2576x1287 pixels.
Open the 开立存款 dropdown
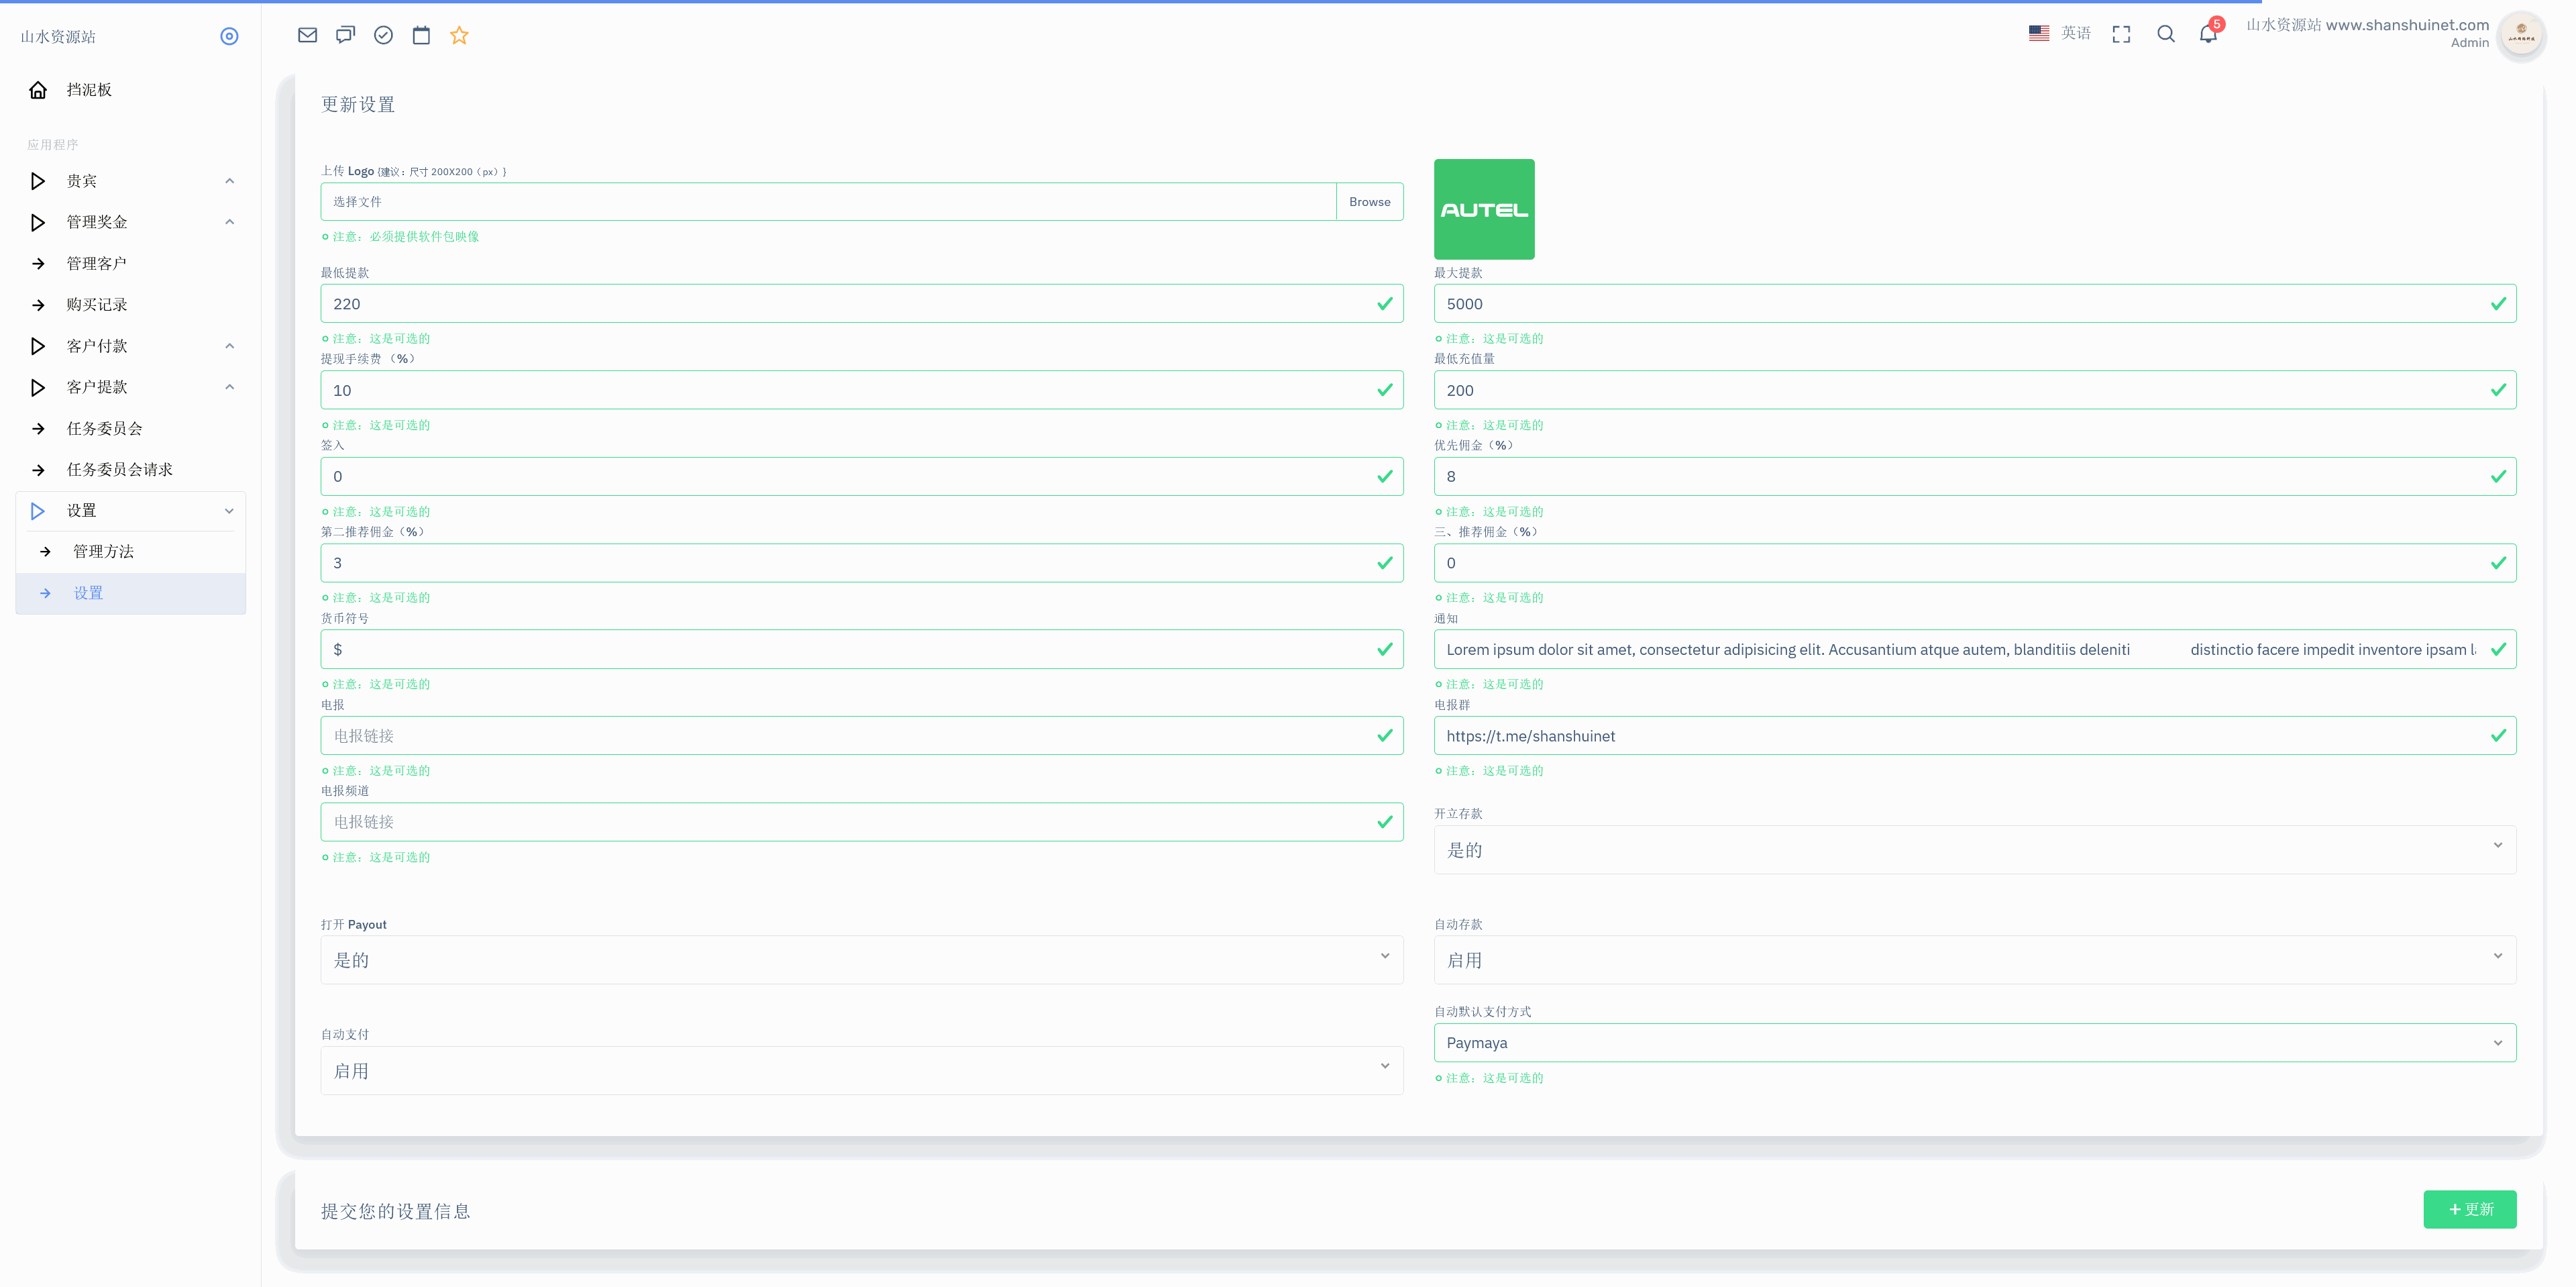coord(1974,849)
